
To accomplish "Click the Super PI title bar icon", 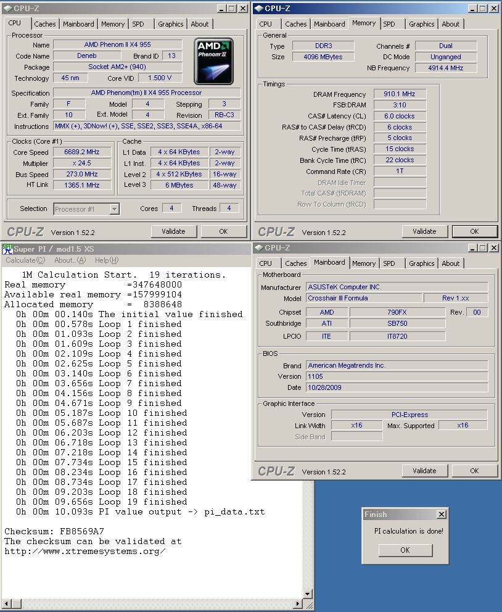I will point(7,249).
